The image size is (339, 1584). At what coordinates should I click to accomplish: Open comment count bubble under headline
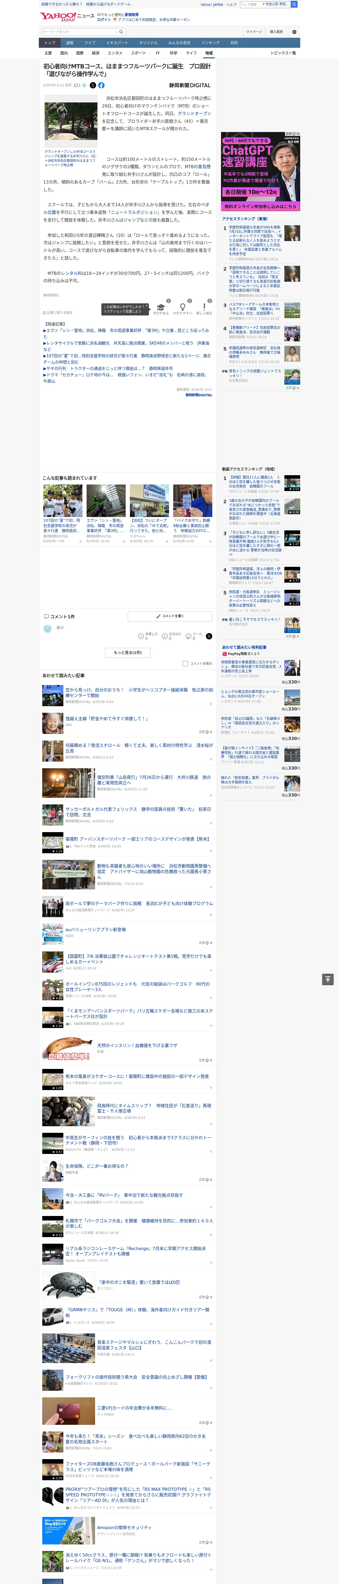(x=78, y=86)
